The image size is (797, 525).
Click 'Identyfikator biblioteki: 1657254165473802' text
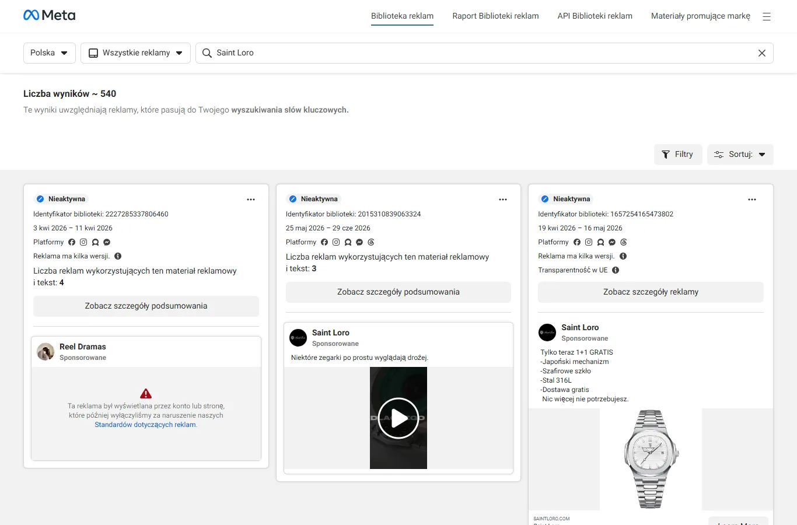point(606,214)
